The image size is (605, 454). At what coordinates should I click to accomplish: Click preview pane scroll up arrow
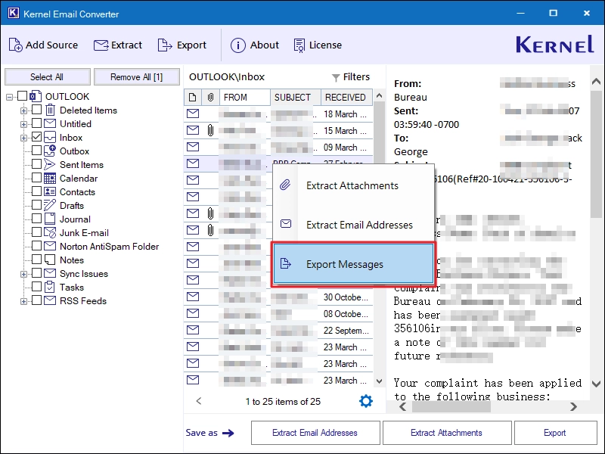click(x=596, y=82)
